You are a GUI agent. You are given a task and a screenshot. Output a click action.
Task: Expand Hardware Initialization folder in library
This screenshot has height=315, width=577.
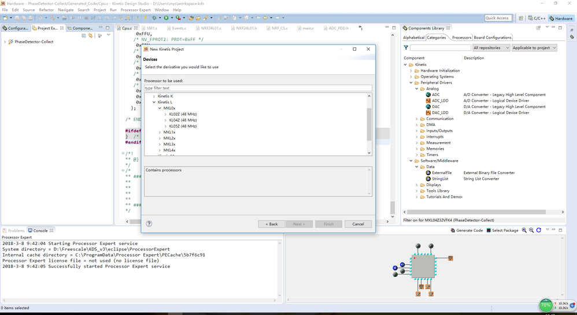point(411,71)
